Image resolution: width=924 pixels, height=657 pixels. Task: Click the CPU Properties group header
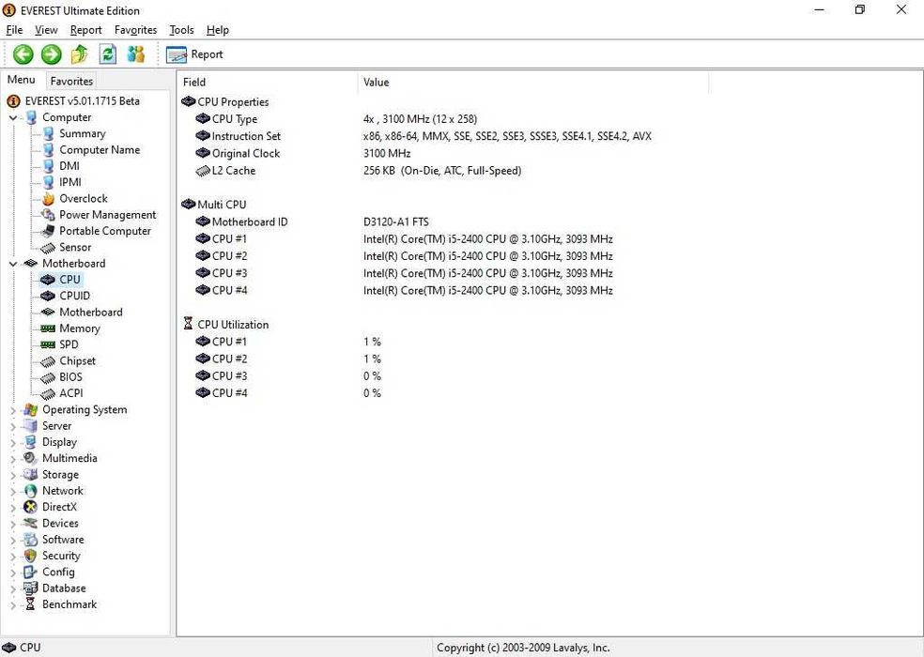pos(233,102)
